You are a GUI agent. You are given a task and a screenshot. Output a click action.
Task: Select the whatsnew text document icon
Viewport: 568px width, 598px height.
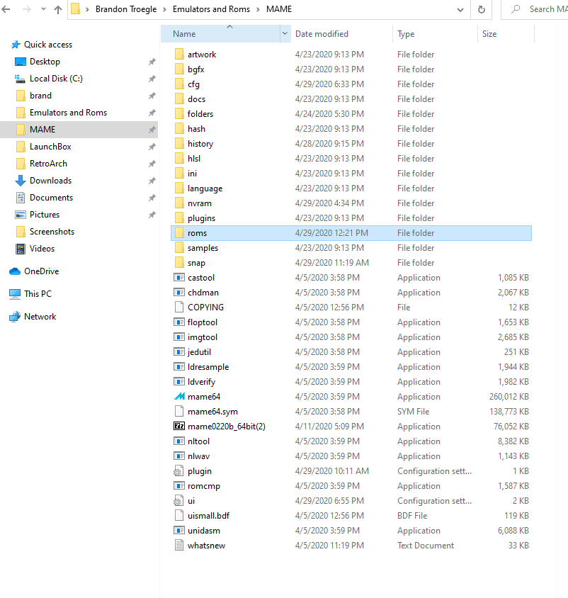point(178,546)
